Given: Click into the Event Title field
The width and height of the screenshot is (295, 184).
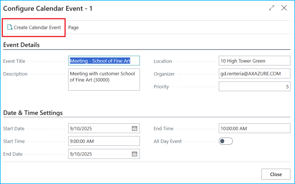Looking at the screenshot, I should click(x=104, y=61).
